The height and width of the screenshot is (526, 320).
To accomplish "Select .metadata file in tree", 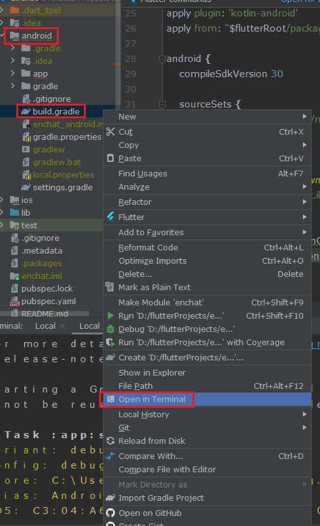I will pyautogui.click(x=42, y=250).
